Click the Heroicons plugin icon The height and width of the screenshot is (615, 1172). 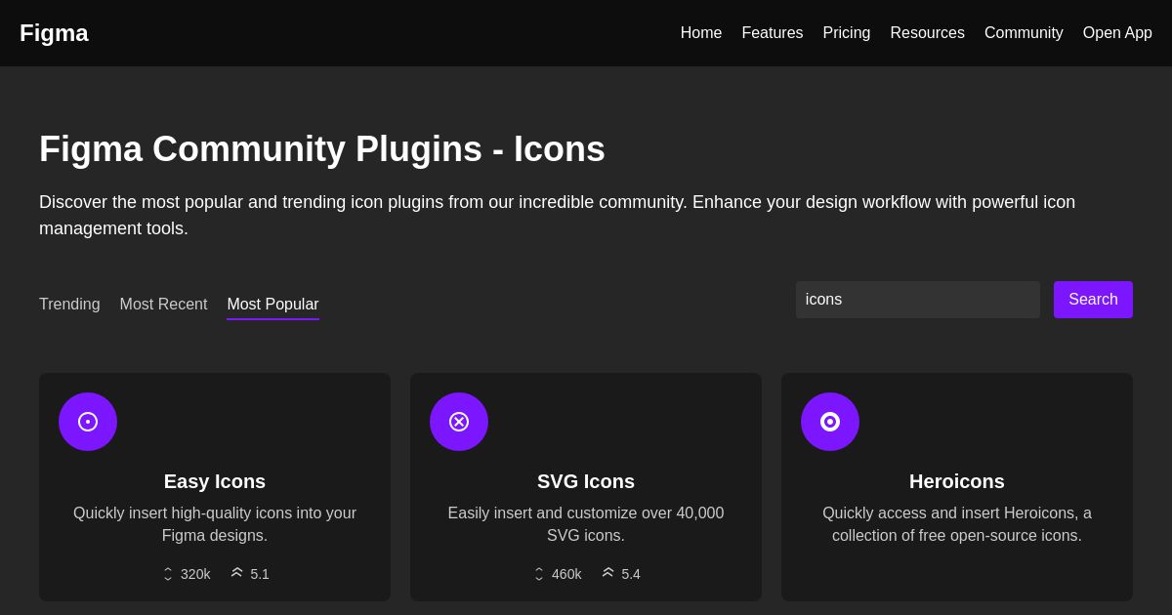830,422
